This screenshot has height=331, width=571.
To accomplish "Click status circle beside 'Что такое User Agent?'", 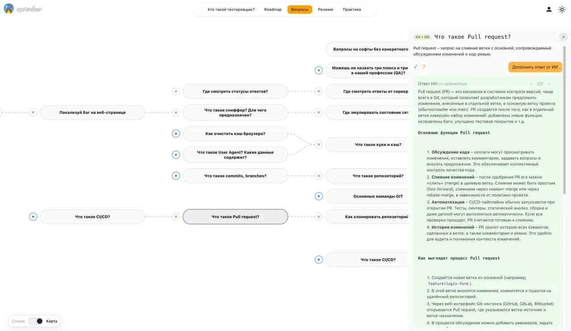I will coord(176,155).
